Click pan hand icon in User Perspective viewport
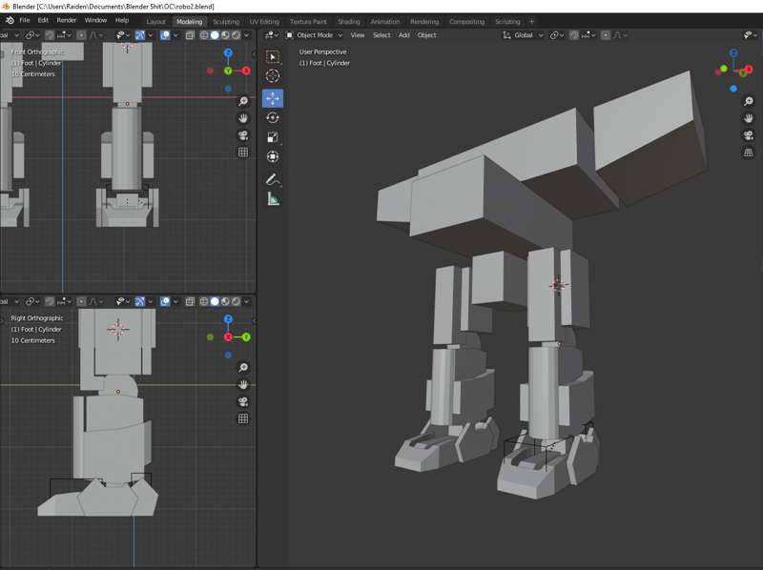The image size is (763, 570). (749, 118)
